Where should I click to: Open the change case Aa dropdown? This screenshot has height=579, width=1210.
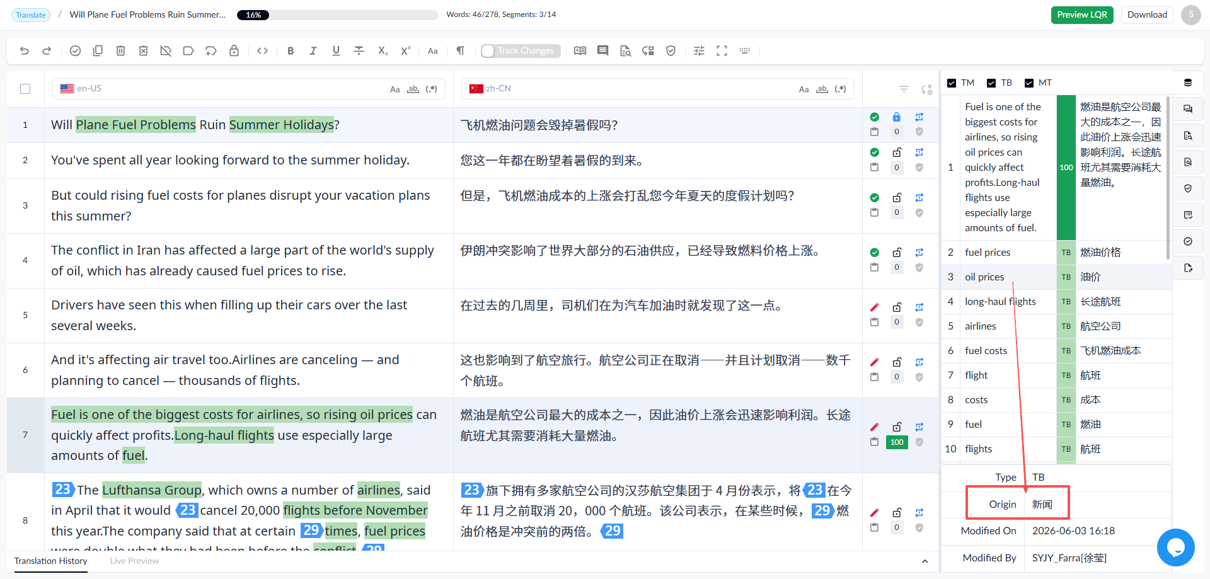433,51
